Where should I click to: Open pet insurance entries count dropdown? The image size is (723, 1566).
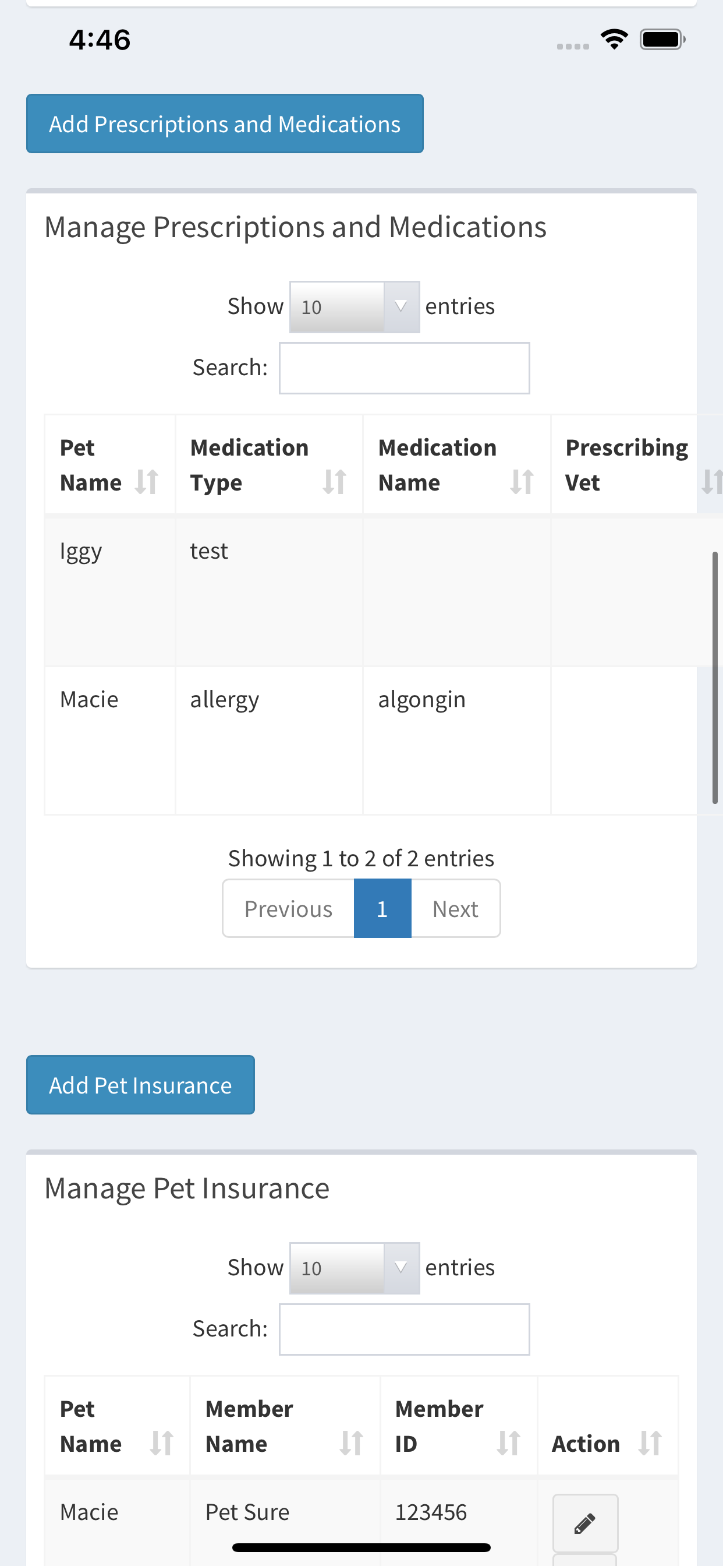[355, 1268]
